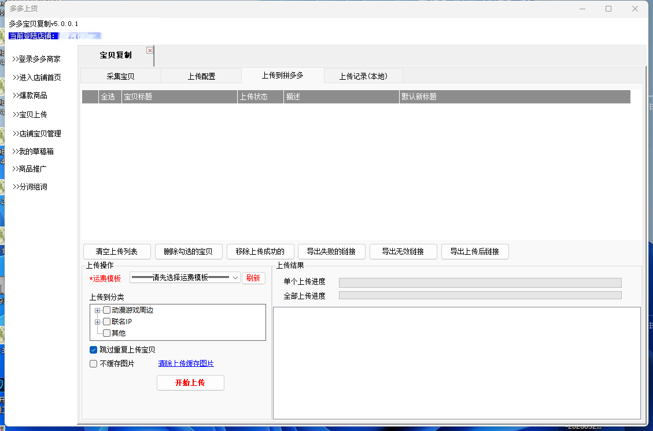Go to 我的草稿箱 in sidebar
The width and height of the screenshot is (653, 431).
tap(38, 151)
